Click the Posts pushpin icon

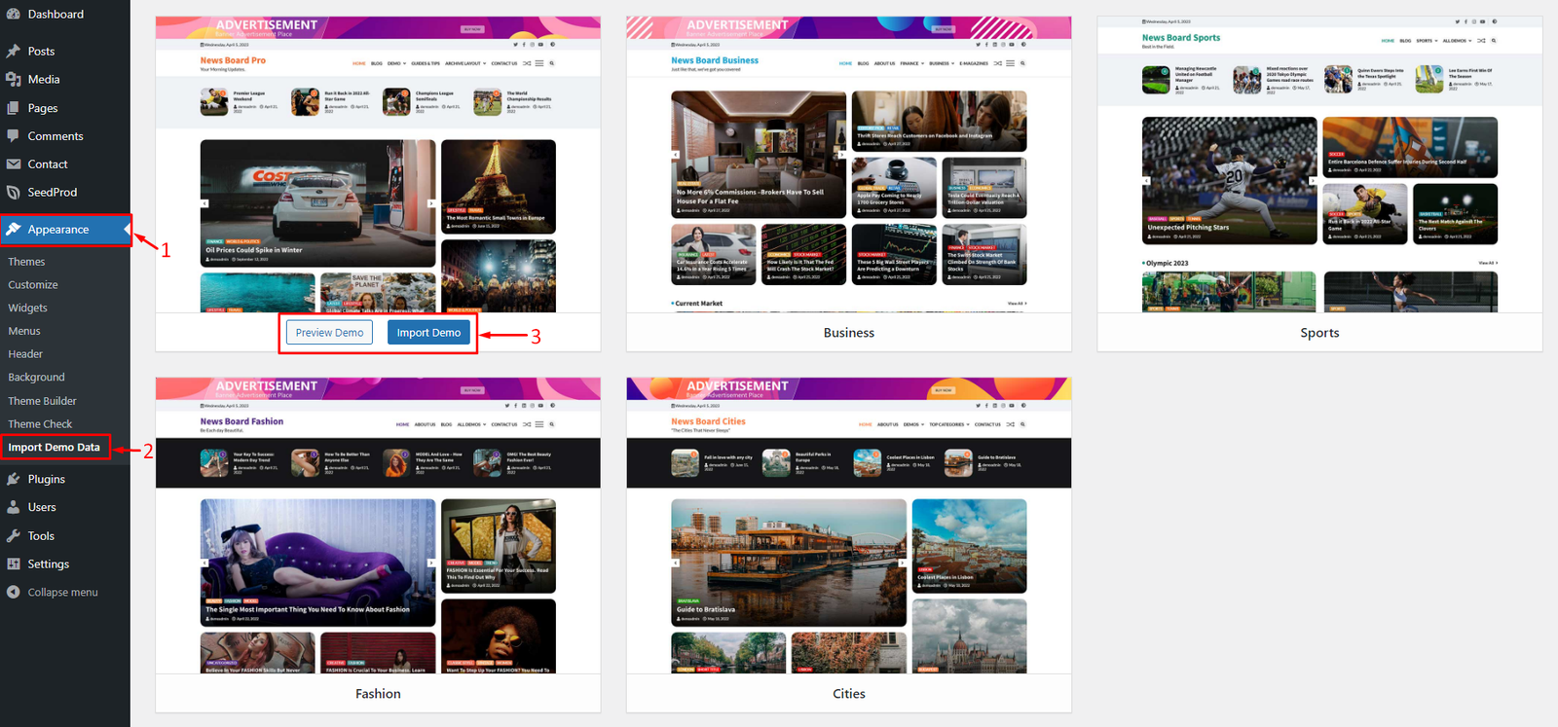(x=13, y=52)
